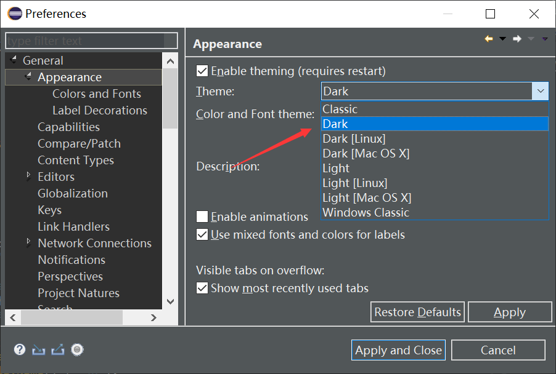Viewport: 556px width, 374px height.
Task: Open the Back history dropdown arrow
Action: [x=503, y=39]
